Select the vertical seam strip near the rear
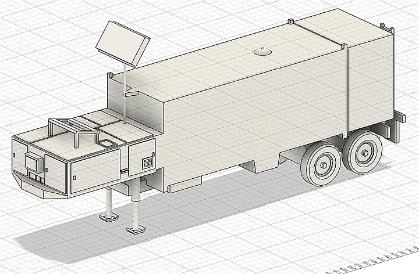 pyautogui.click(x=347, y=88)
